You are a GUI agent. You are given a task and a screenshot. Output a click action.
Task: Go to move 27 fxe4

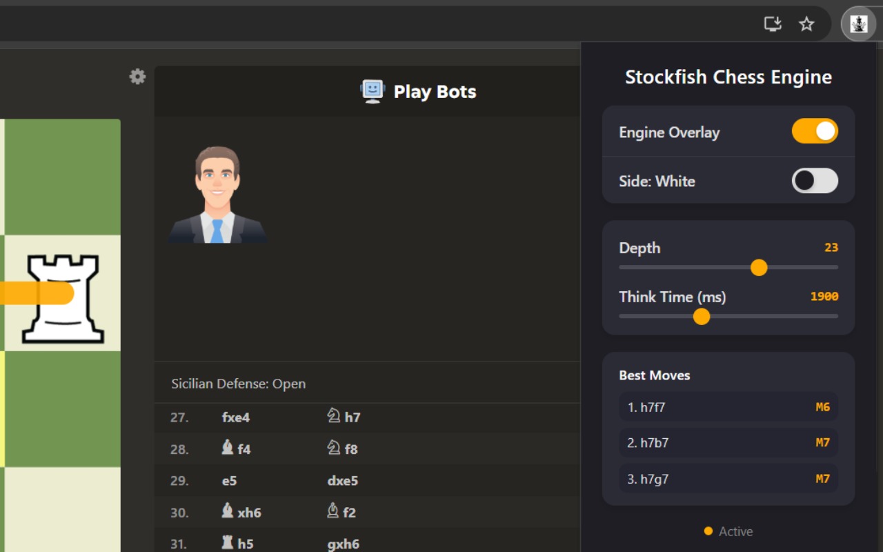(x=235, y=417)
